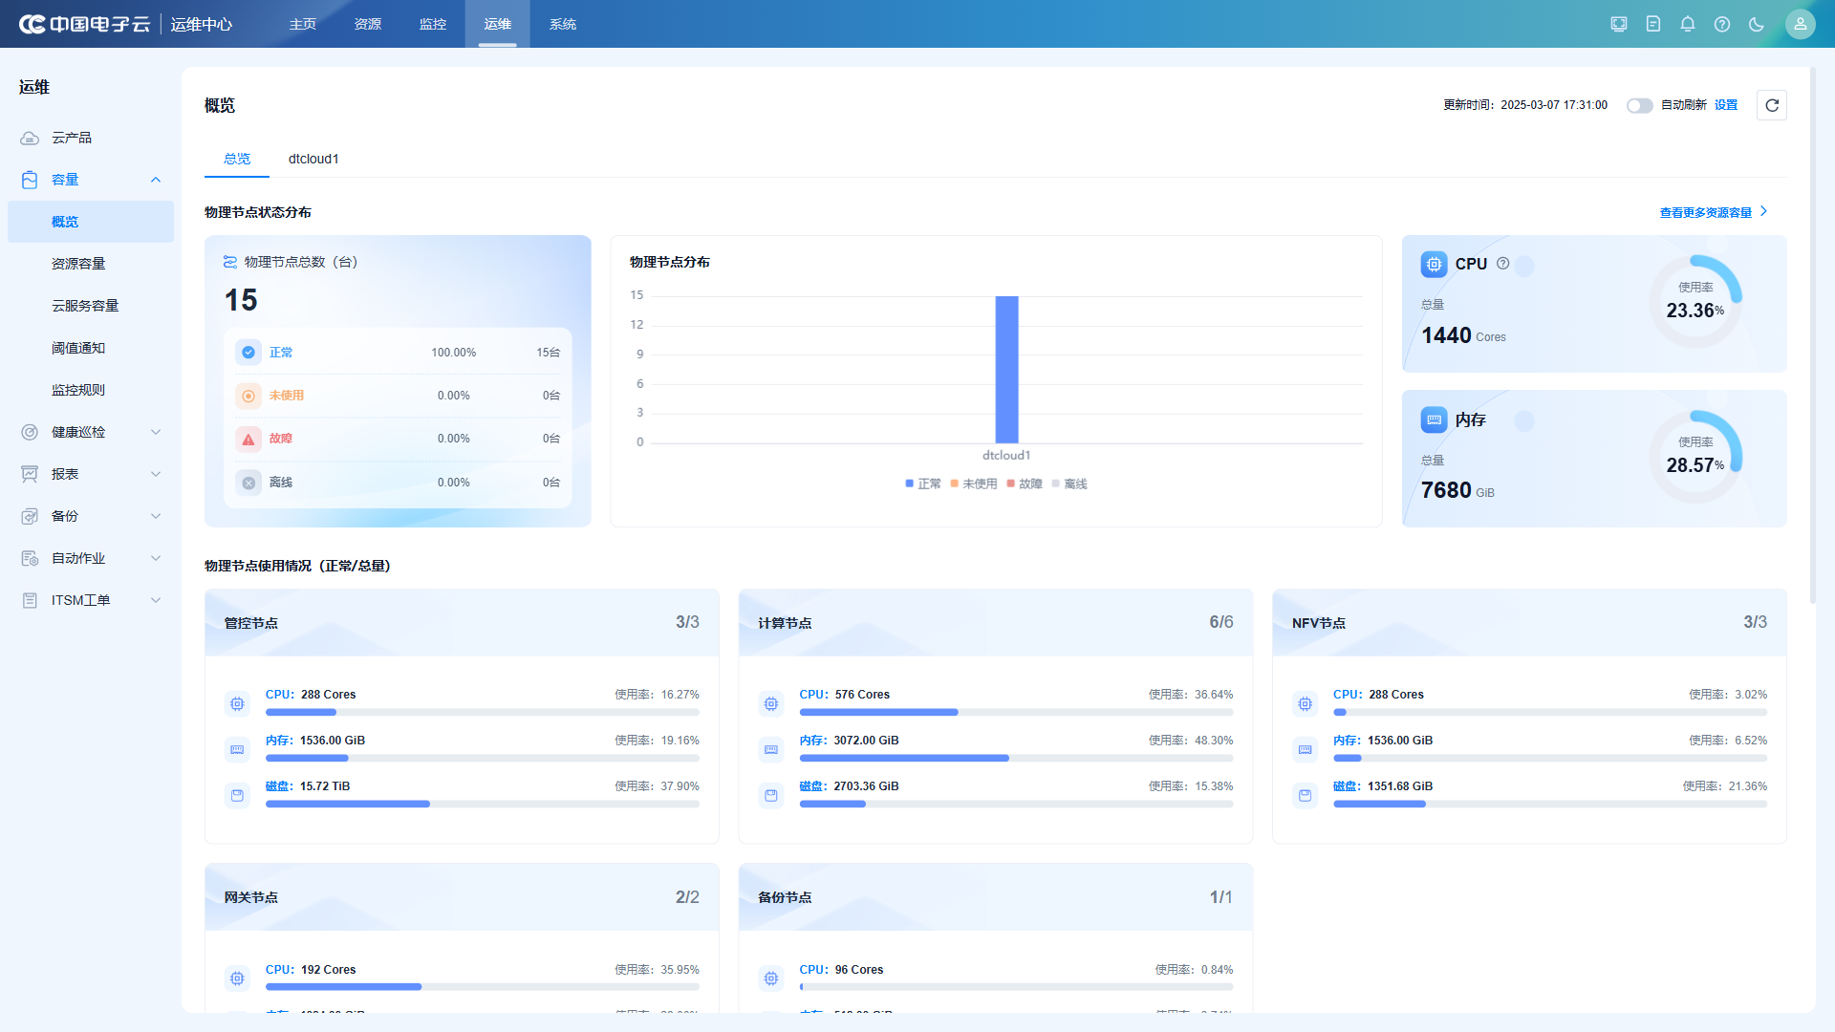Toggle 正常 legend in node chart

[923, 484]
